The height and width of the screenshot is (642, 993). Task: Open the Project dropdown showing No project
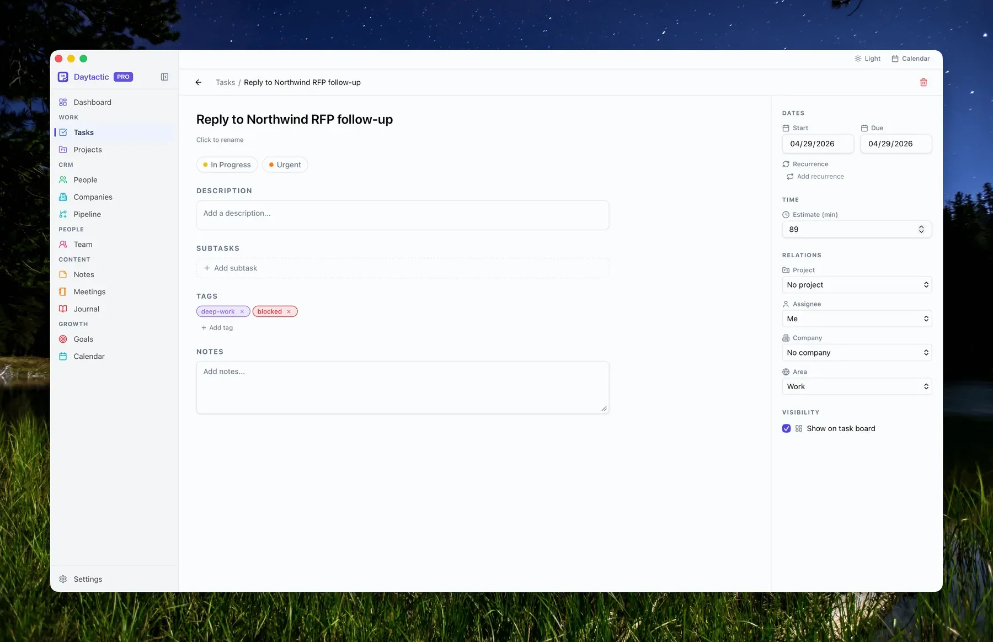857,285
